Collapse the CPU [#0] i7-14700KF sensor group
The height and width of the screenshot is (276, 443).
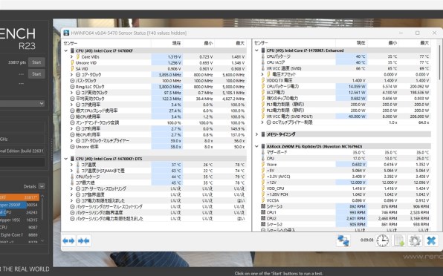66,50
